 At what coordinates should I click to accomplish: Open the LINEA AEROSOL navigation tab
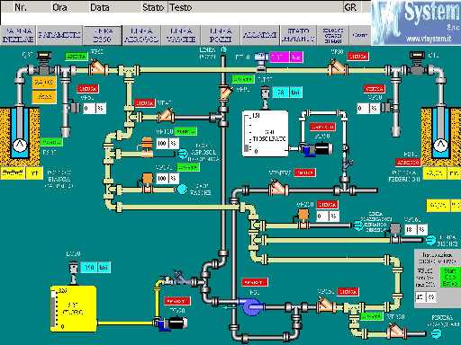point(141,35)
